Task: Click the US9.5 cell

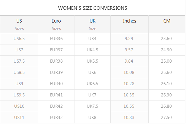Action: coord(19,95)
